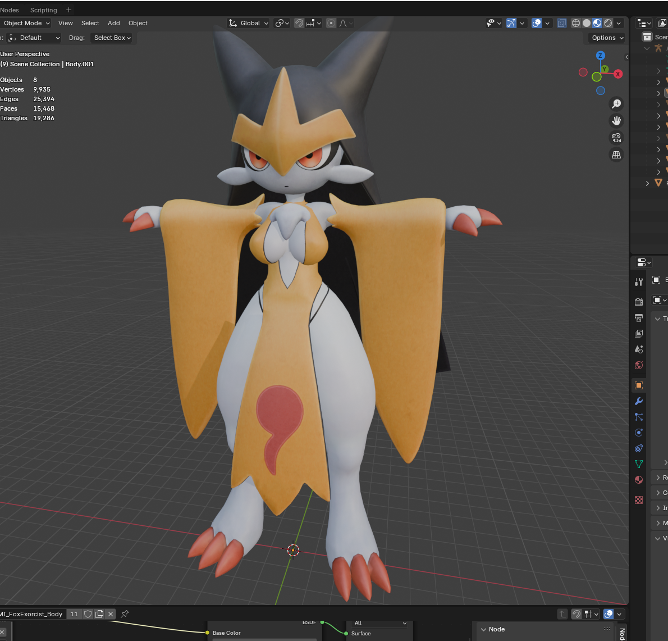Switch to material preview shading
The image size is (668, 641).
click(x=597, y=23)
